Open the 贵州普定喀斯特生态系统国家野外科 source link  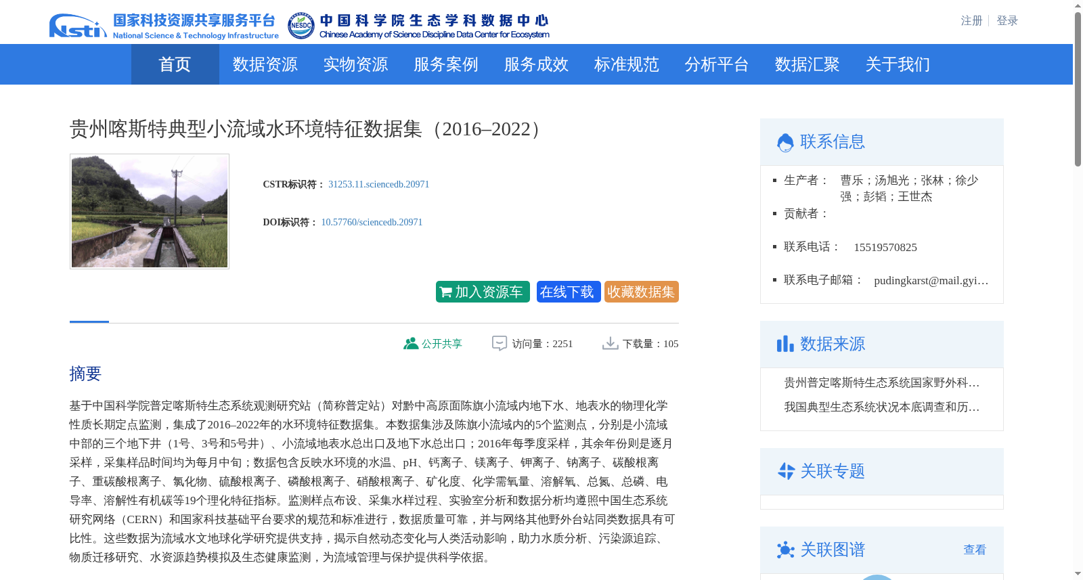[882, 383]
